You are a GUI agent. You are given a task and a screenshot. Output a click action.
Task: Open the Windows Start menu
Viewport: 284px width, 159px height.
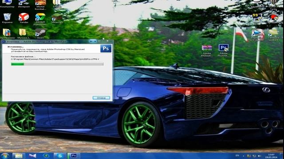5,156
